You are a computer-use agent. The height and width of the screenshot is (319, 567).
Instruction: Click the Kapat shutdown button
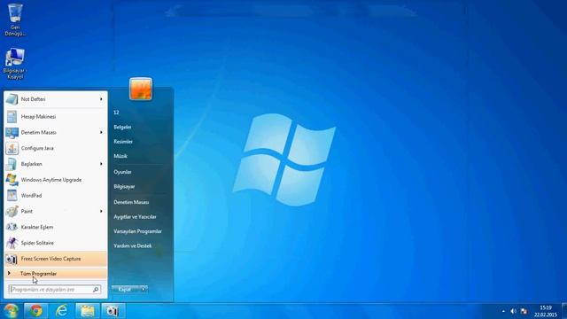[125, 290]
